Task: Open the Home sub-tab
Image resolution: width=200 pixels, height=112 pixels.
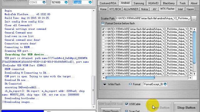Action: 103,9
